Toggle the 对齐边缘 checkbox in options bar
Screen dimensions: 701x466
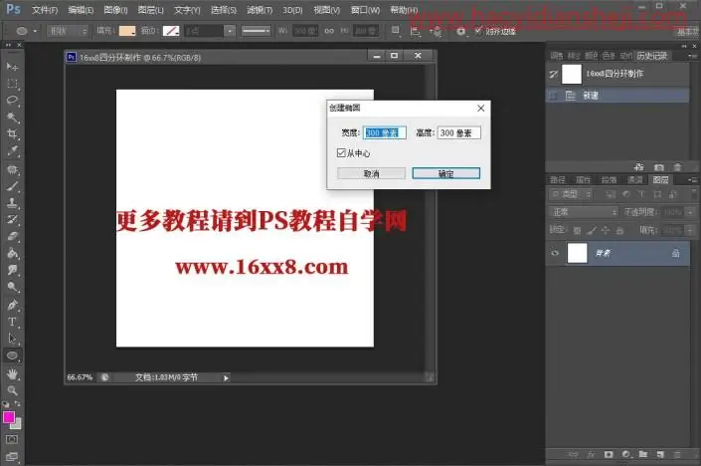pyautogui.click(x=478, y=31)
